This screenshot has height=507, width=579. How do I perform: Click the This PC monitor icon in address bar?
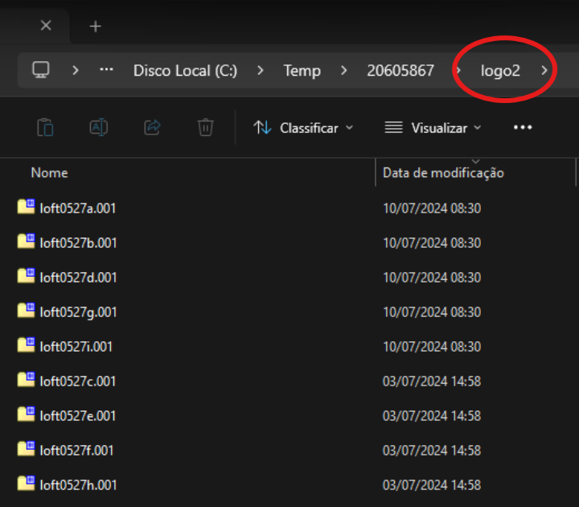(x=41, y=70)
